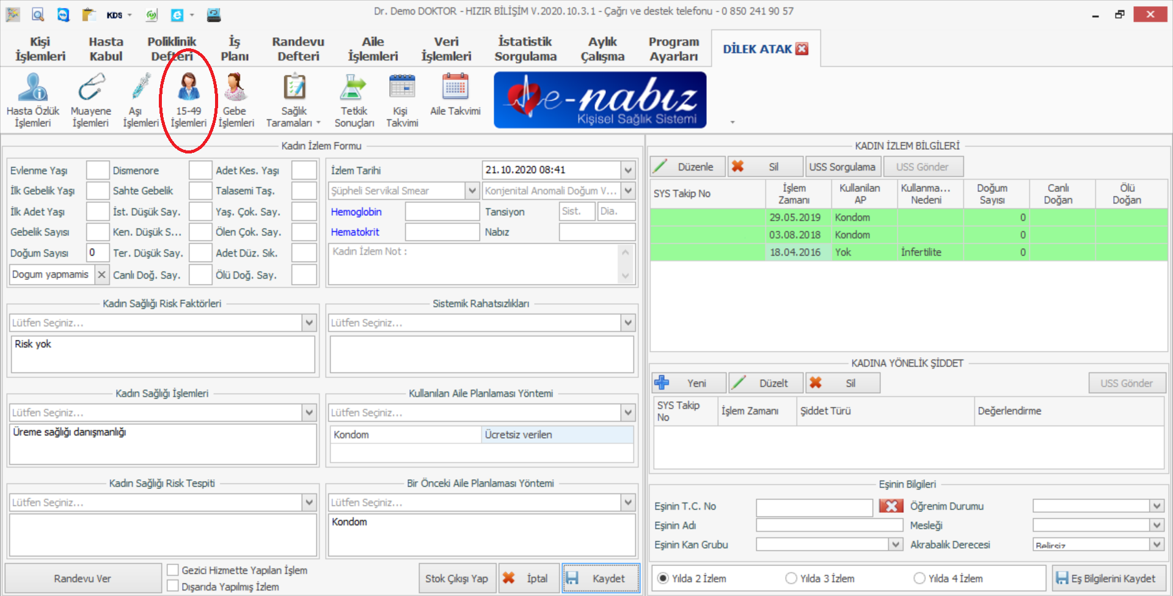Screen dimensions: 1173x596
Task: Open Aşı İşlemleri syringe icon
Action: point(141,88)
